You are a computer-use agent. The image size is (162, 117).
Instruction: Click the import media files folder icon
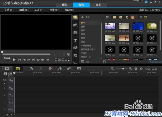tap(107, 17)
